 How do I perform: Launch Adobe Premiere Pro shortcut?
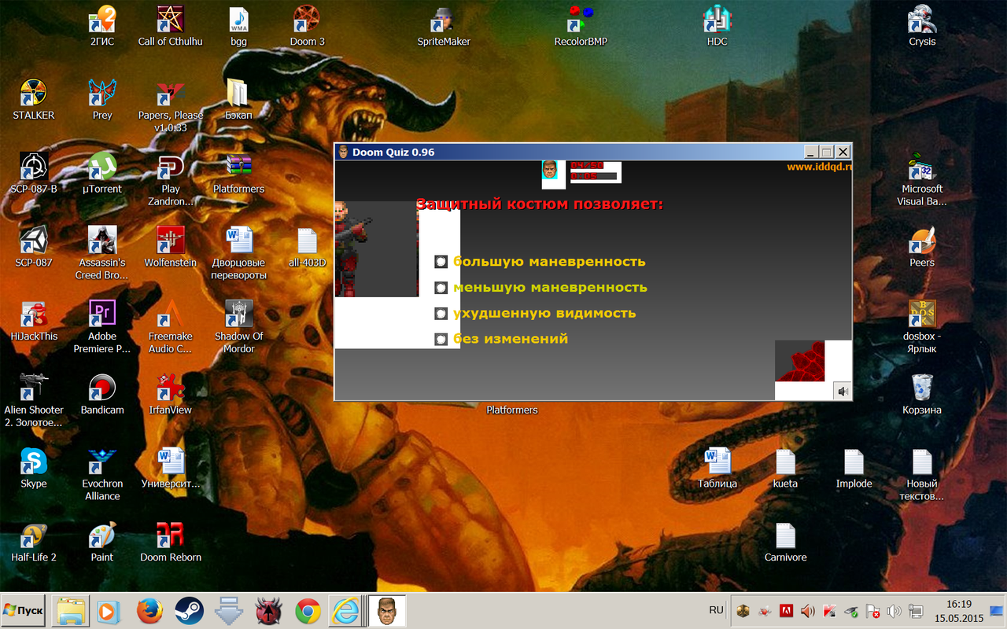pos(102,327)
